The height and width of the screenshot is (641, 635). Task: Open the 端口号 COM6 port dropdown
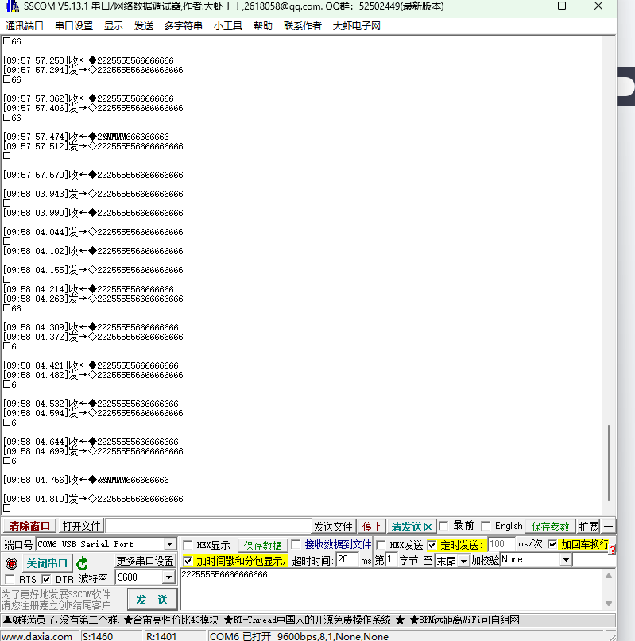pos(170,544)
